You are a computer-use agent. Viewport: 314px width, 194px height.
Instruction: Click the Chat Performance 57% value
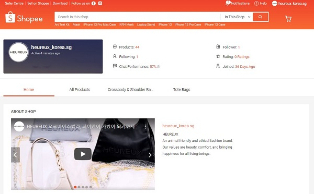point(153,67)
